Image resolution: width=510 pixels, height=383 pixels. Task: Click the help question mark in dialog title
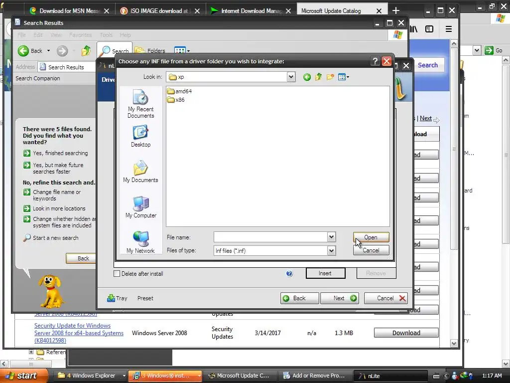pyautogui.click(x=375, y=61)
